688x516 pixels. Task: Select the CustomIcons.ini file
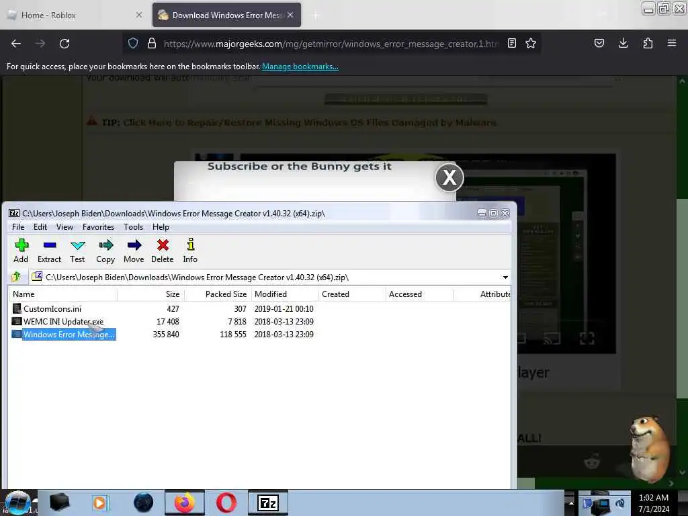(x=52, y=309)
